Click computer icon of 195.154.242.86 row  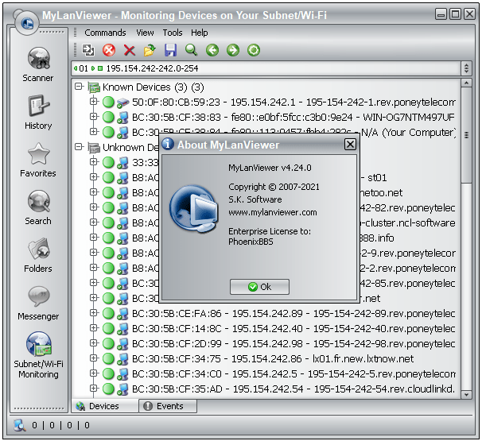click(x=122, y=358)
